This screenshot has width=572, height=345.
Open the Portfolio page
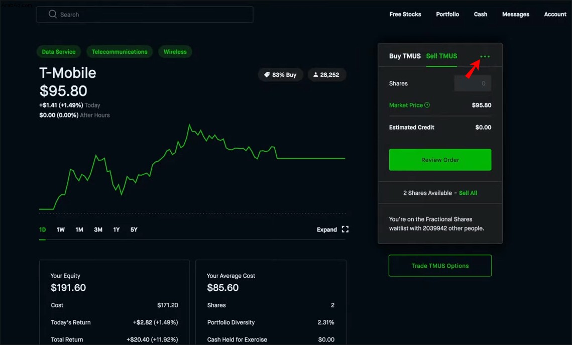tap(447, 14)
